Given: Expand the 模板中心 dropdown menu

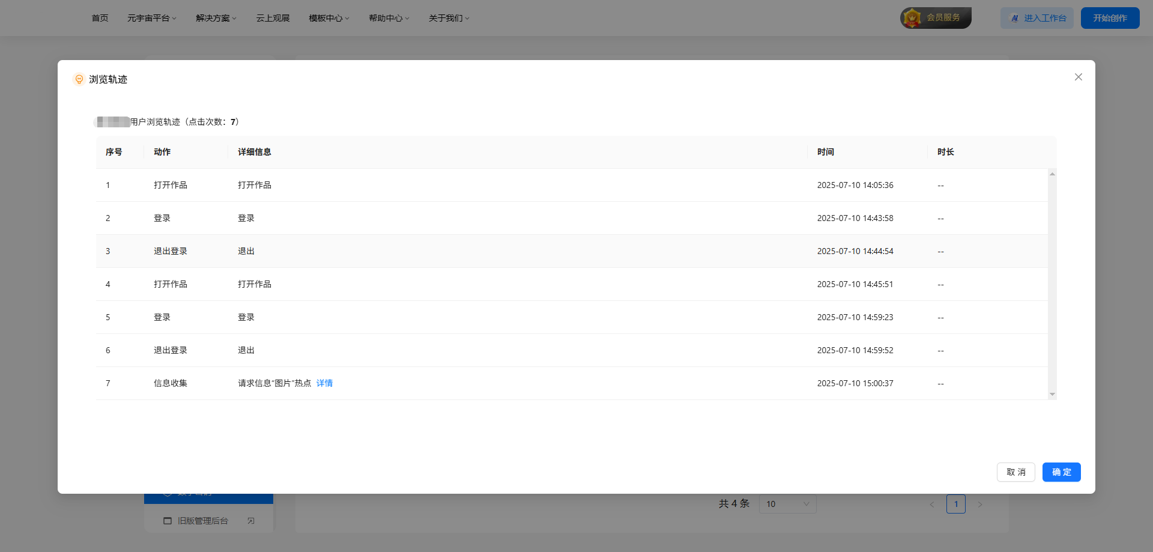Looking at the screenshot, I should [x=328, y=18].
